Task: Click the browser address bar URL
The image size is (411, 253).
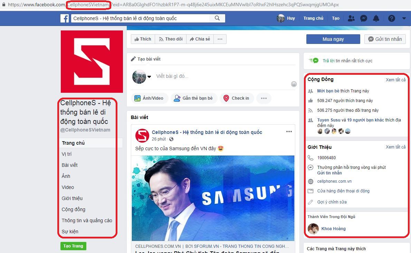Action: (173, 4)
